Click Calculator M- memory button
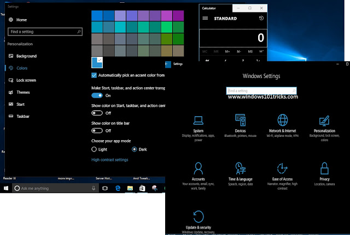 point(239,51)
